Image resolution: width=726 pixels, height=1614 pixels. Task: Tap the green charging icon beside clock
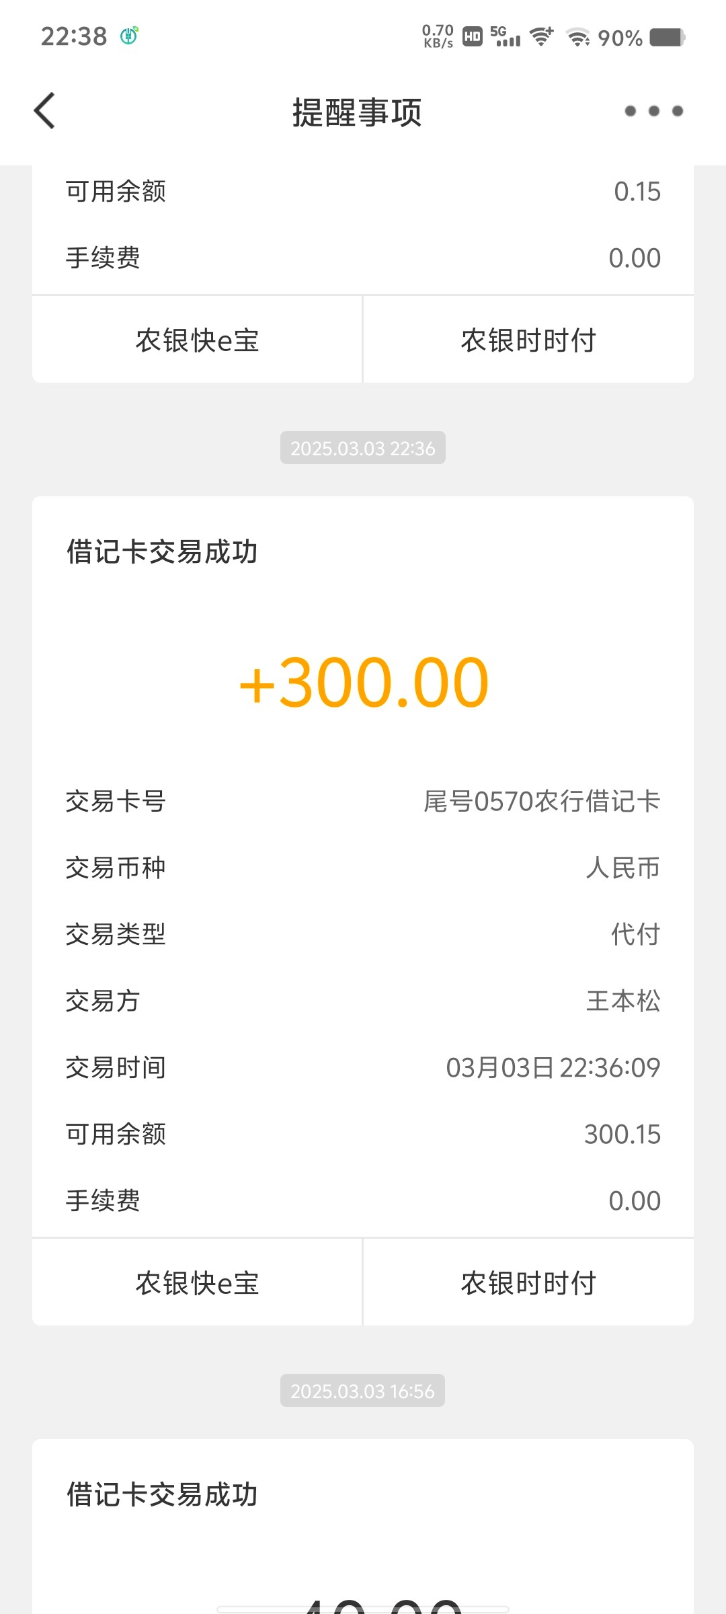[129, 36]
